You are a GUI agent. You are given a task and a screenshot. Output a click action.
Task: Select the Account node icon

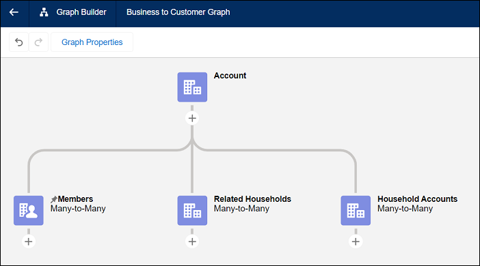[x=192, y=87]
